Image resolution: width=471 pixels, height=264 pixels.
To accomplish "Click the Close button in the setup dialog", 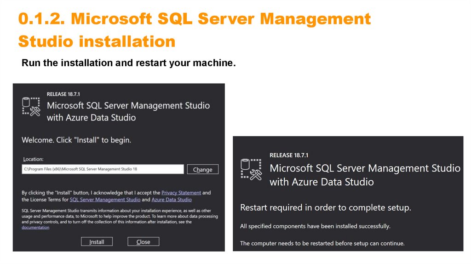I will click(x=144, y=241).
